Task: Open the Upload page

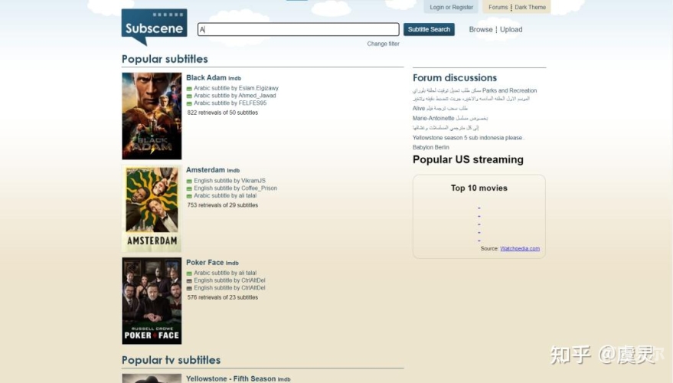Action: (x=511, y=29)
